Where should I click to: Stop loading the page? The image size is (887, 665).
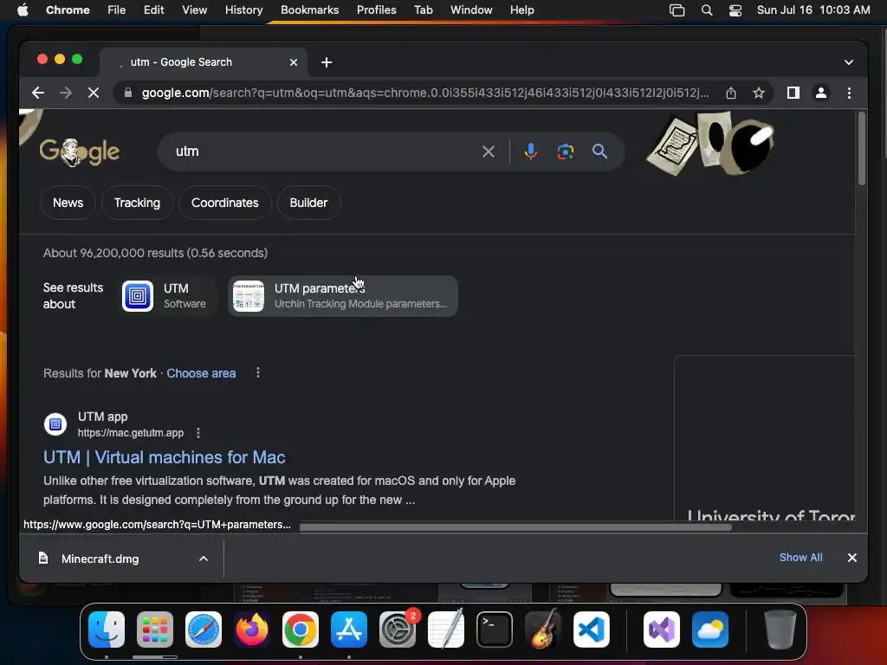[x=94, y=93]
